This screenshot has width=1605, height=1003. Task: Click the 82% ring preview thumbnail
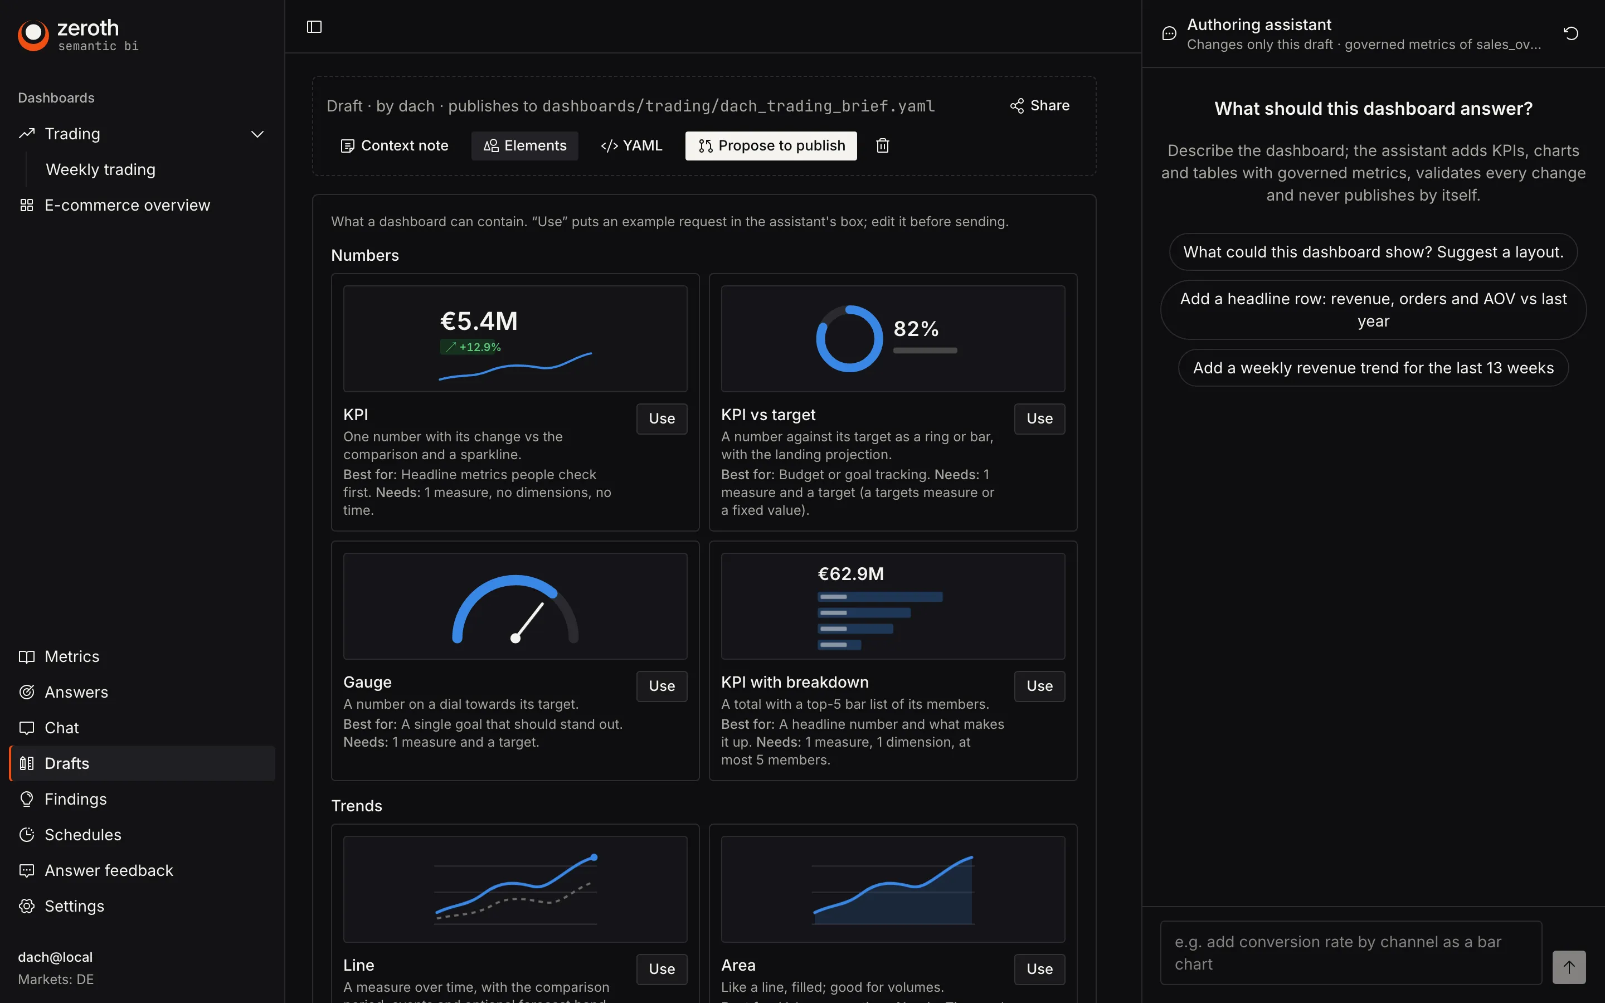[893, 339]
